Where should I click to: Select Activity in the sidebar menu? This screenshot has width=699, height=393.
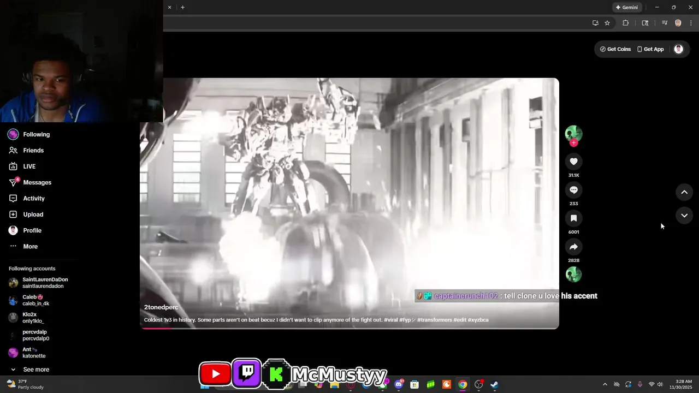pos(34,199)
